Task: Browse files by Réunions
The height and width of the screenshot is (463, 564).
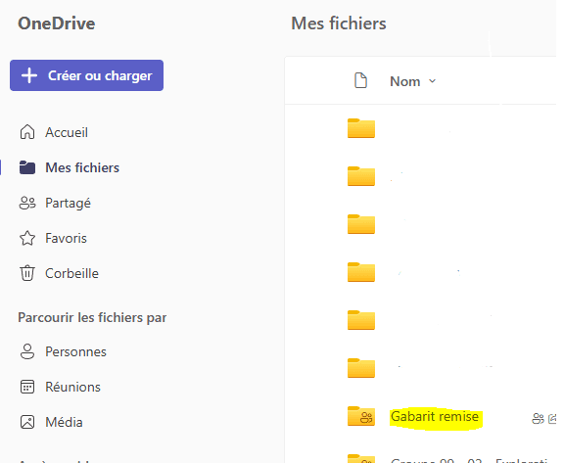Action: (73, 387)
